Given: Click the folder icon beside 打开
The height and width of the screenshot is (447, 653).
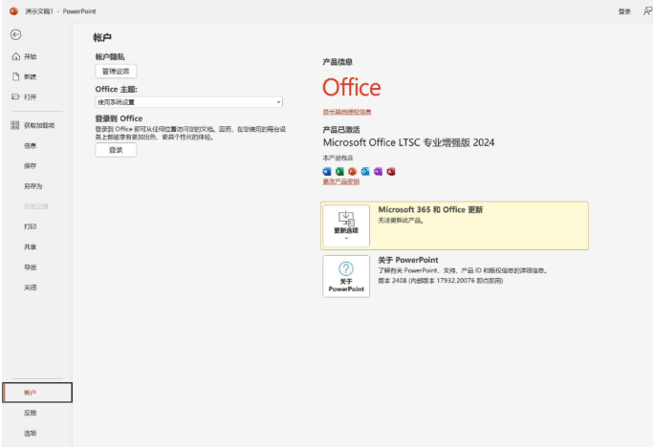Looking at the screenshot, I should point(15,96).
